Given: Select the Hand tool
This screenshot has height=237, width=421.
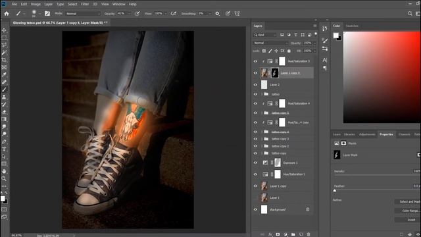Looking at the screenshot, I should (4, 171).
